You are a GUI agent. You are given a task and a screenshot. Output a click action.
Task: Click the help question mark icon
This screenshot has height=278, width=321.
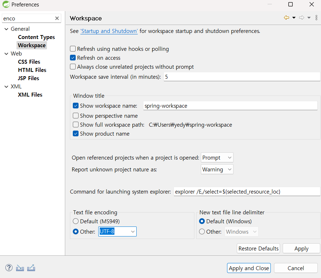pyautogui.click(x=9, y=268)
